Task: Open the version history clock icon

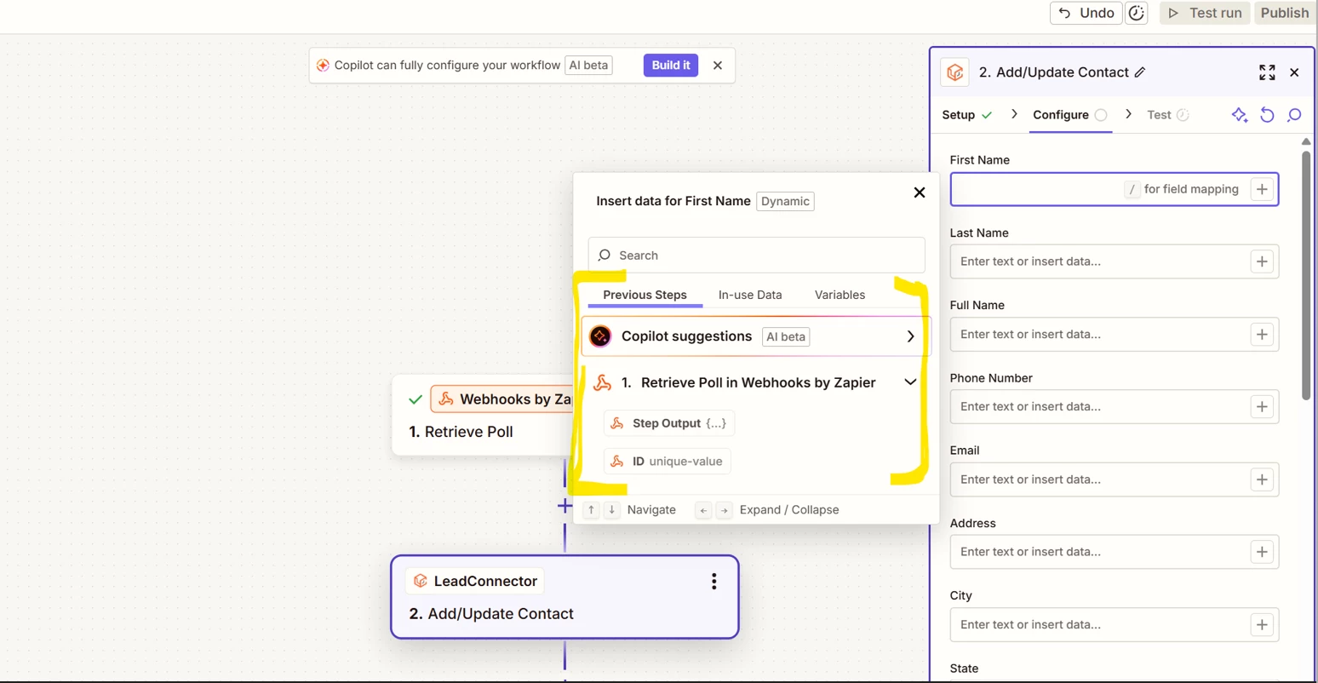Action: point(1137,13)
